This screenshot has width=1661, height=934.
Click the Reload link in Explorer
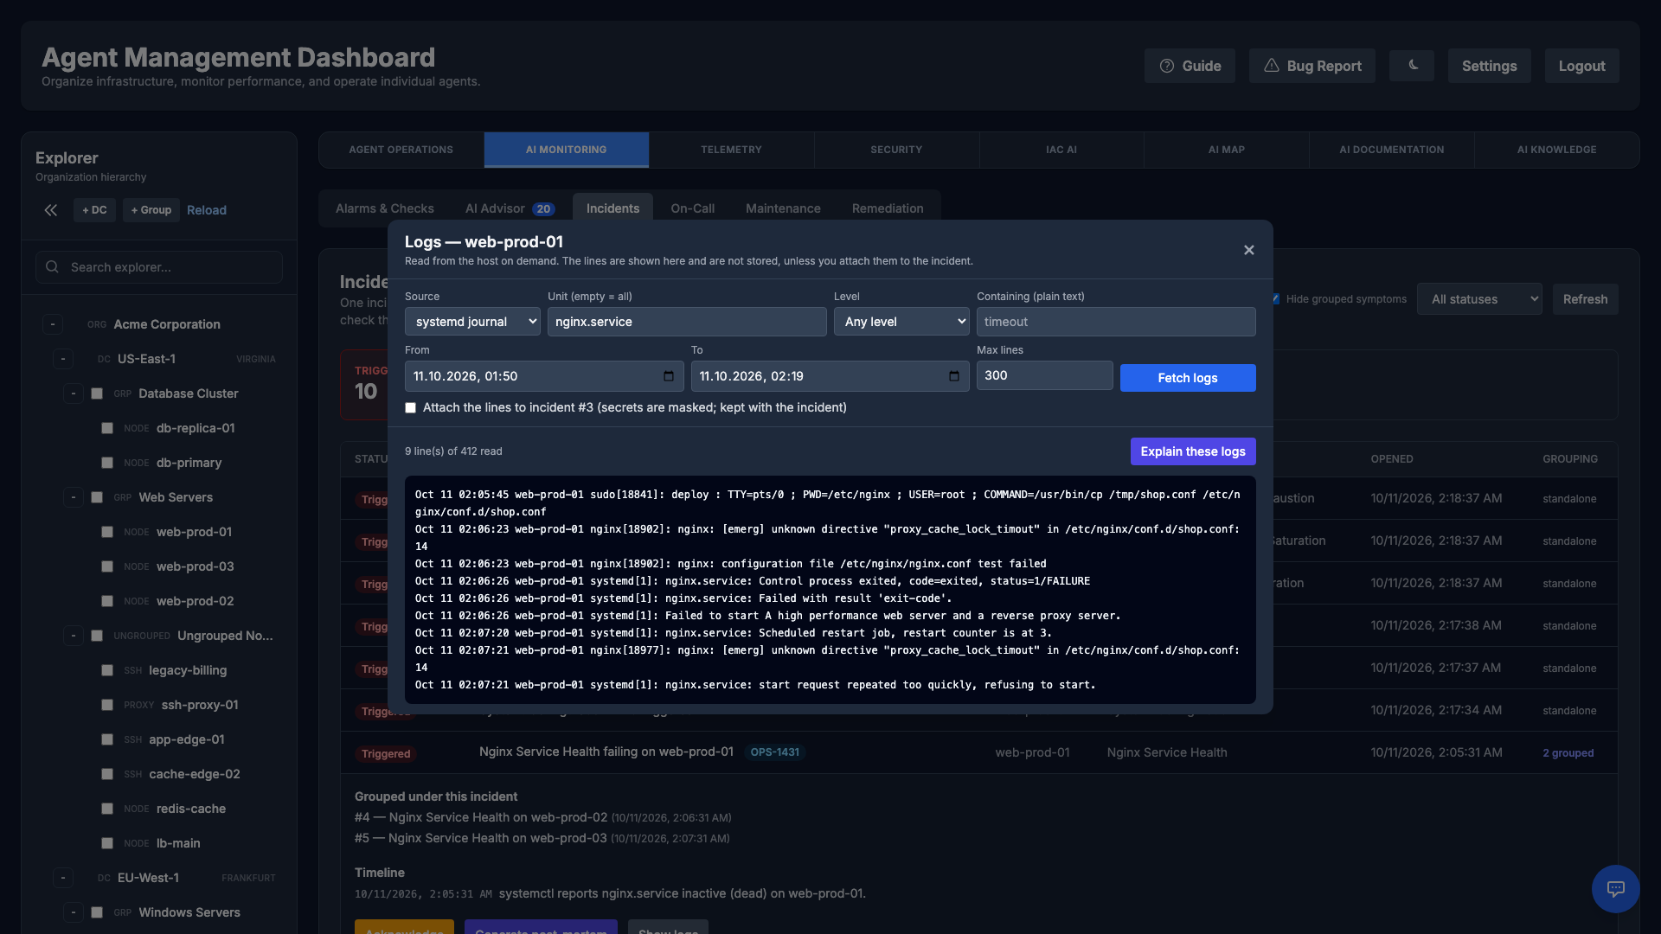pyautogui.click(x=207, y=210)
